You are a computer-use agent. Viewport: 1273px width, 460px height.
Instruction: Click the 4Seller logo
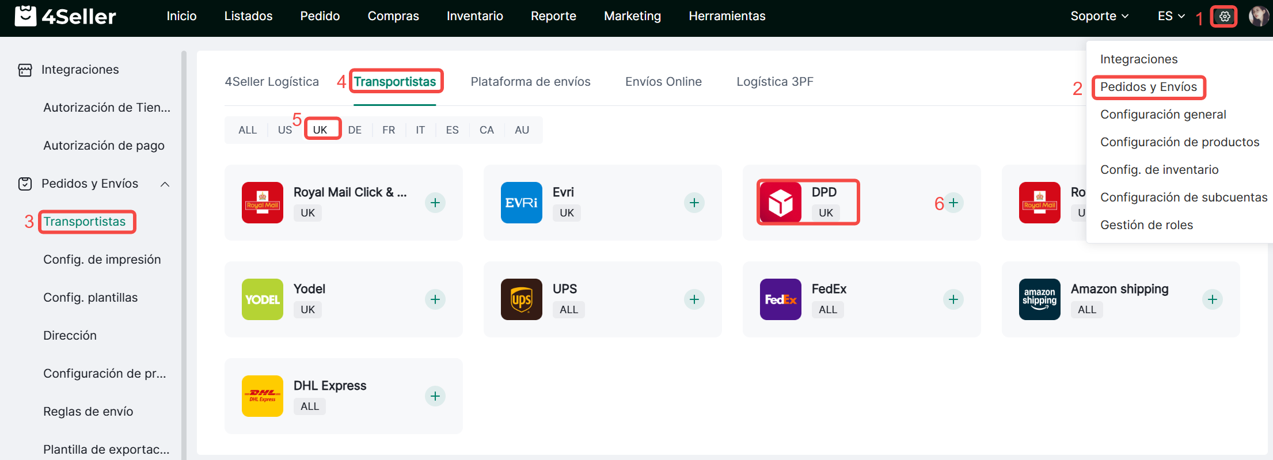[x=65, y=16]
